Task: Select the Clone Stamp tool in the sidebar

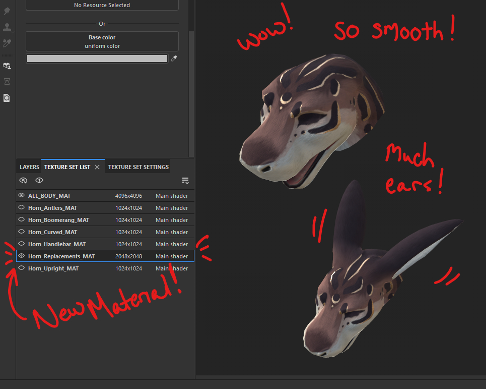Action: (7, 27)
